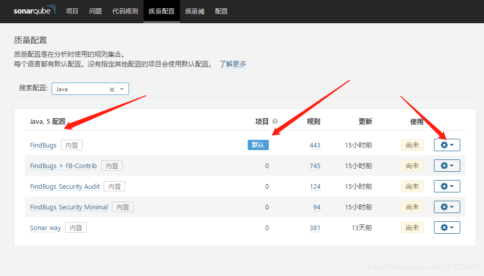Screen dimensions: 484x276
Task: Click the 13天前 update time
Action: coord(362,228)
